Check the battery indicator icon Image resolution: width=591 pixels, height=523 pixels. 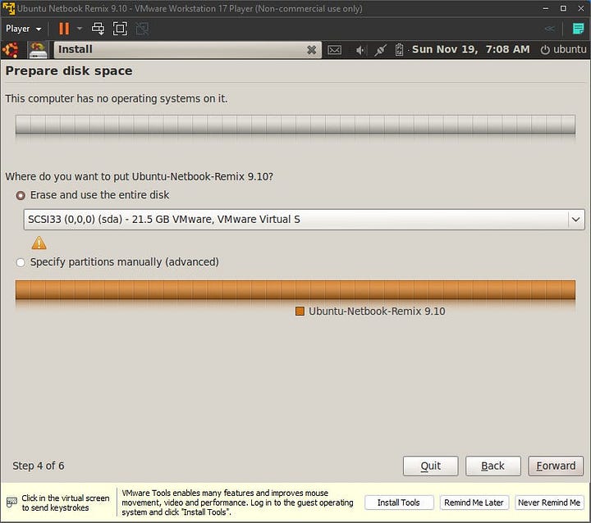(399, 50)
